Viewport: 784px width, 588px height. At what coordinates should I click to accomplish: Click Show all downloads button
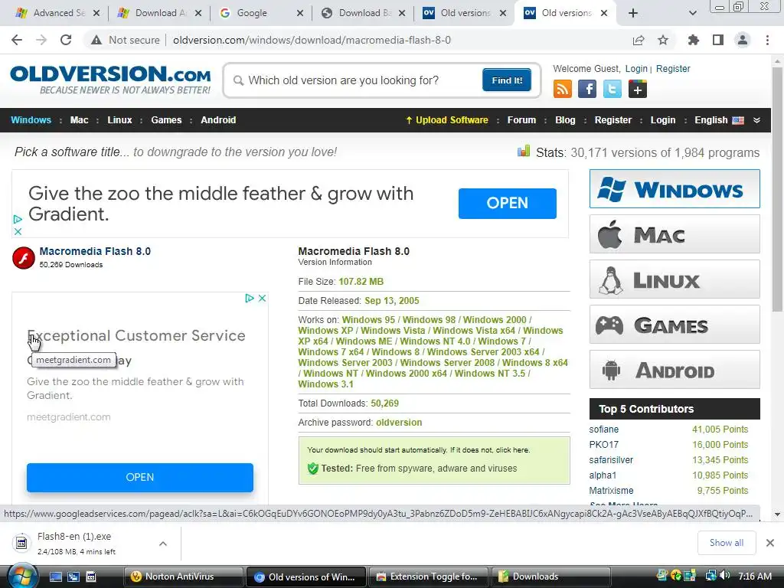click(x=727, y=543)
